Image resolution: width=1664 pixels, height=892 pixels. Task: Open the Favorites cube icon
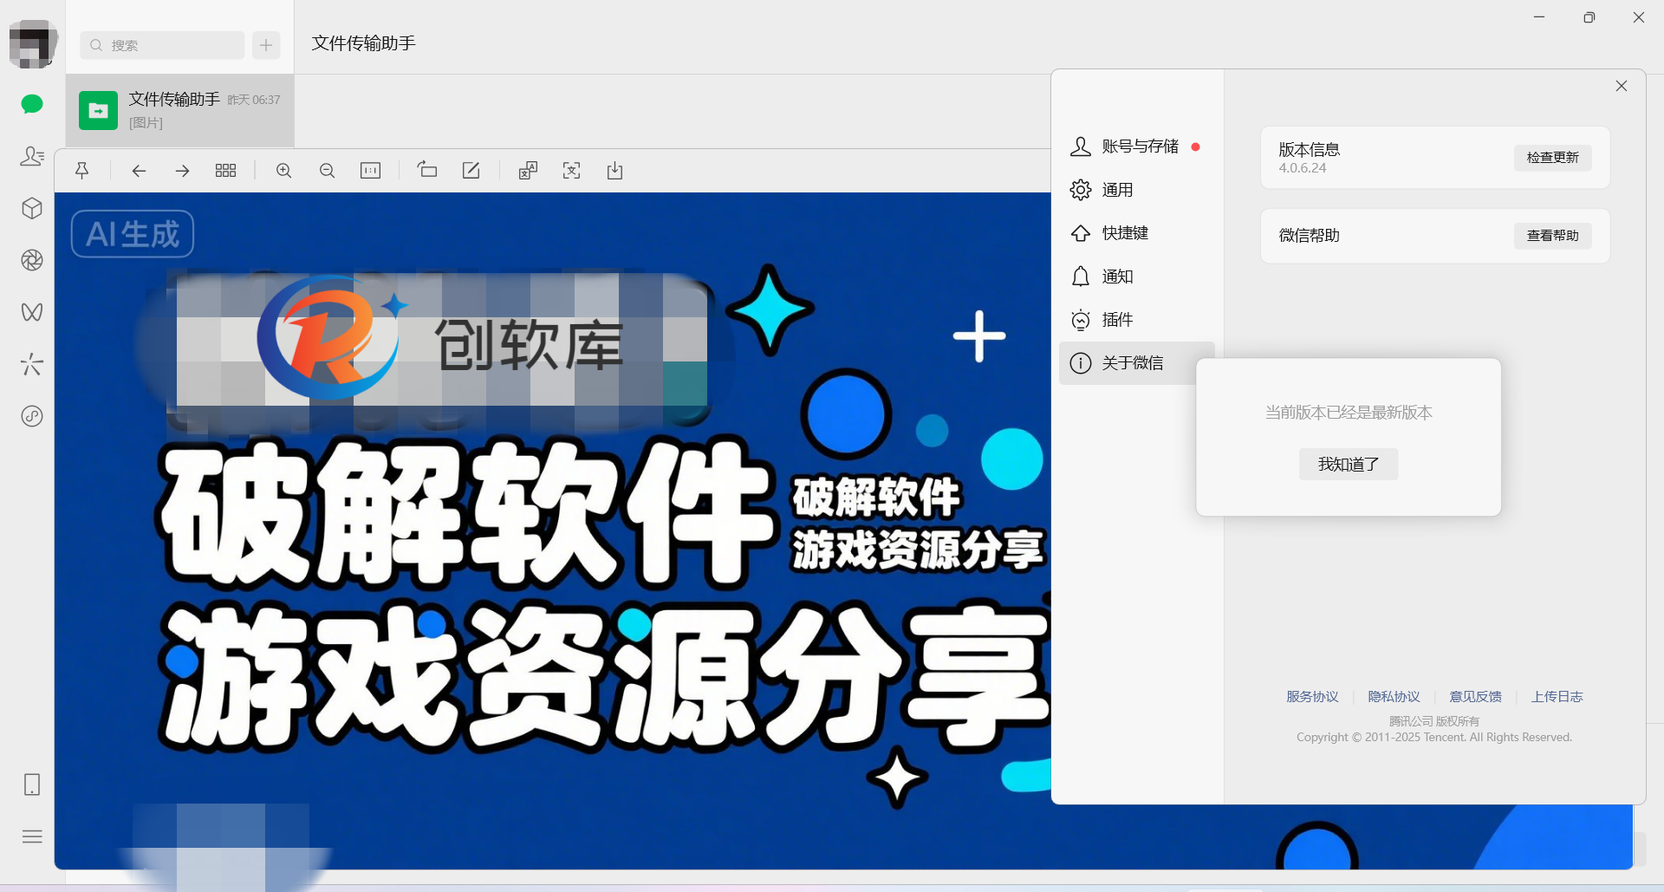click(x=32, y=208)
